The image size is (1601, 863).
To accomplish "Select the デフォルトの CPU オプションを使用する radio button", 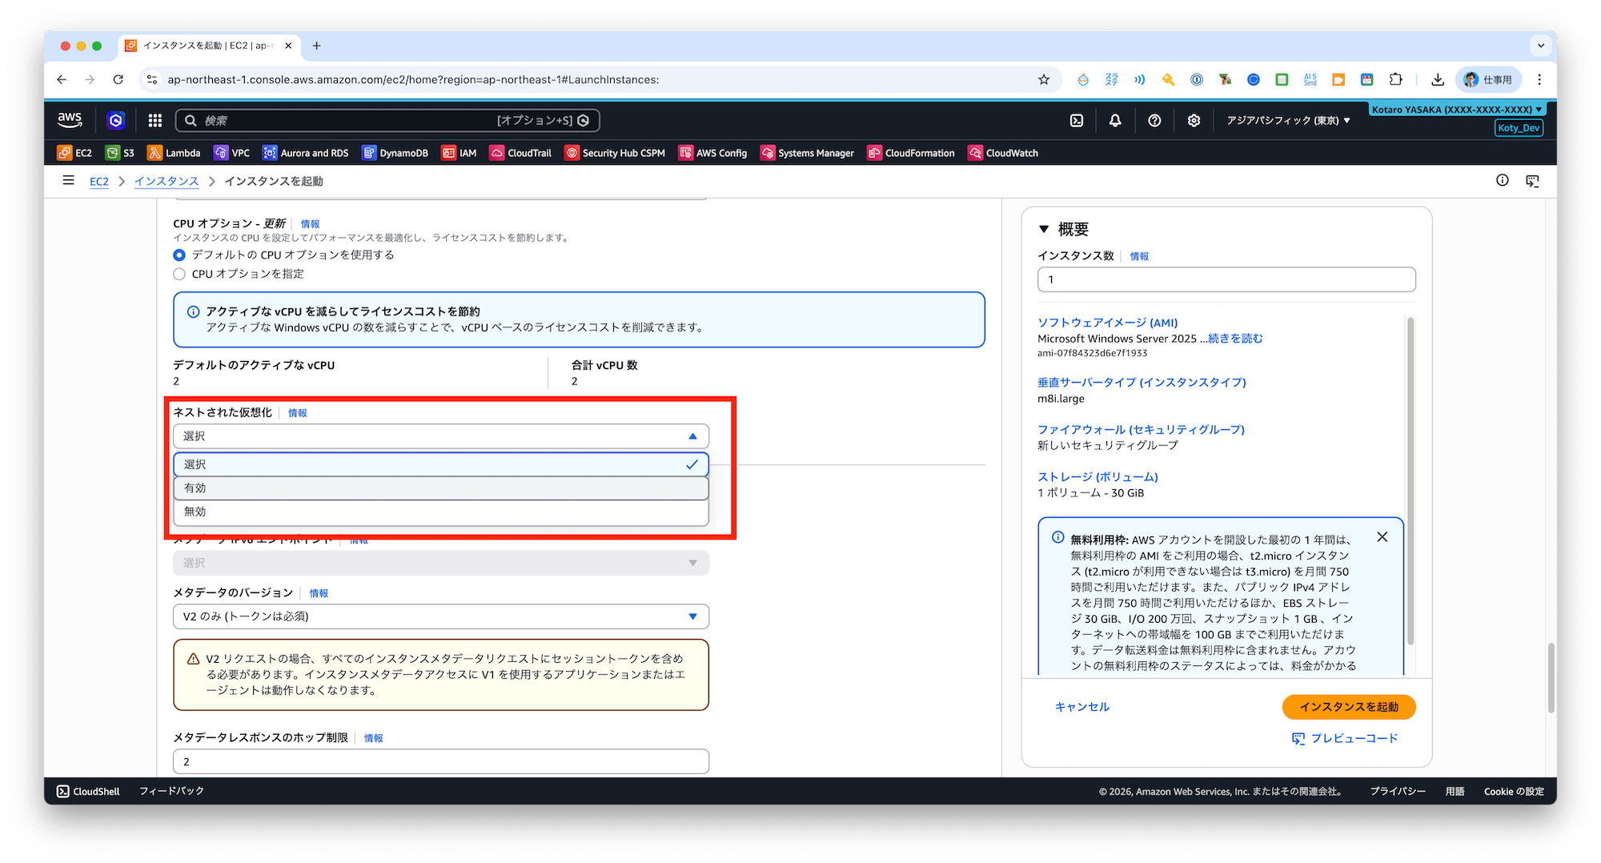I will (x=179, y=255).
